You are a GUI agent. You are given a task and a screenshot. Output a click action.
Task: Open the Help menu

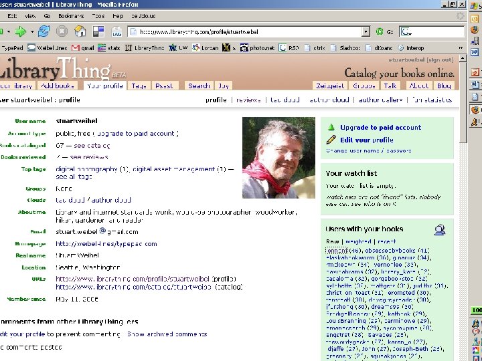[x=118, y=16]
